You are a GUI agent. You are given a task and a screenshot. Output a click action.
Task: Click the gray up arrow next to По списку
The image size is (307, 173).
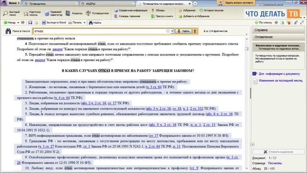[276, 23]
